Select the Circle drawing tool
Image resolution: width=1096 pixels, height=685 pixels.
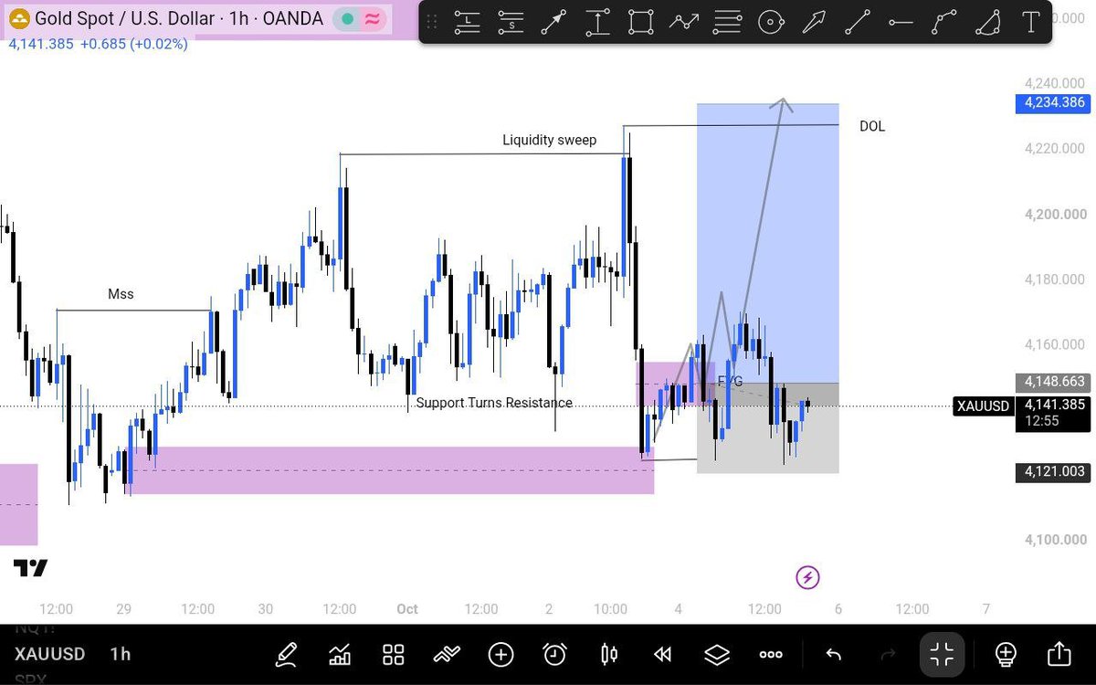click(x=772, y=22)
